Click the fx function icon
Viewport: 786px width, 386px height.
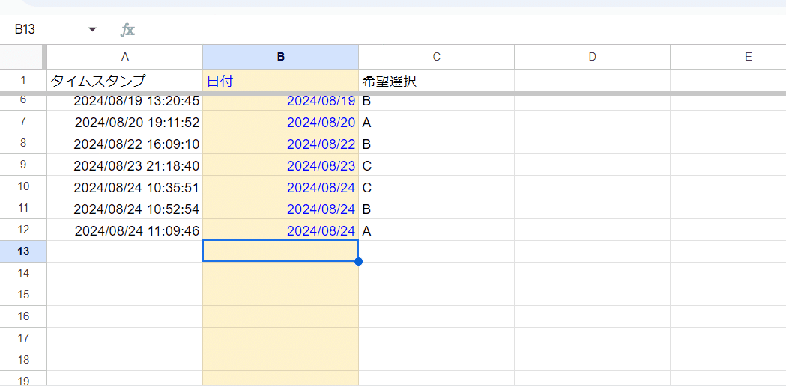pyautogui.click(x=127, y=30)
